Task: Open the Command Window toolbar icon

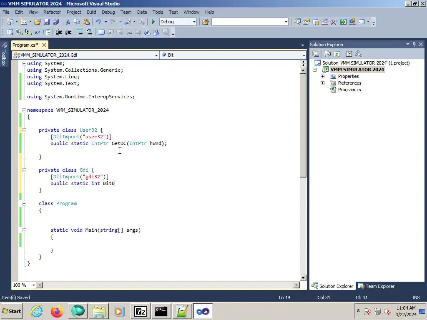Action: coord(362,22)
